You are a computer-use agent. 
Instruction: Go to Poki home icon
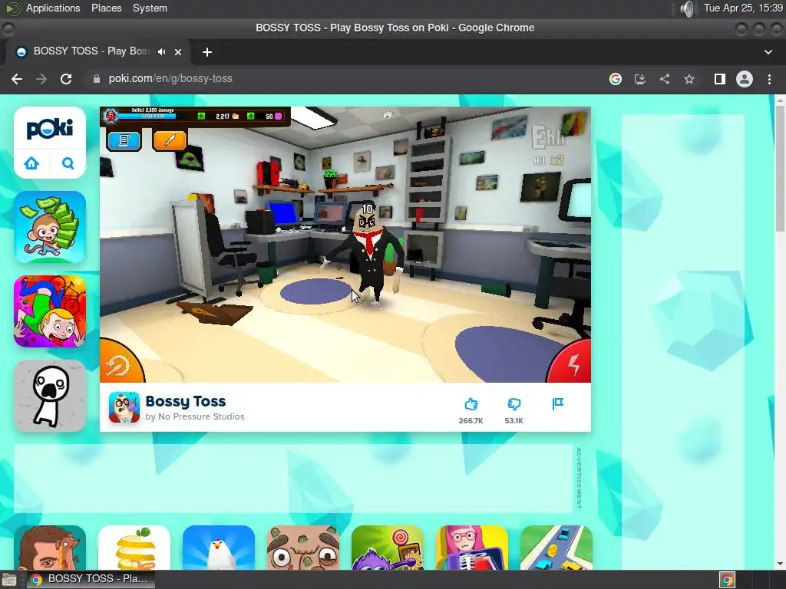tap(31, 163)
